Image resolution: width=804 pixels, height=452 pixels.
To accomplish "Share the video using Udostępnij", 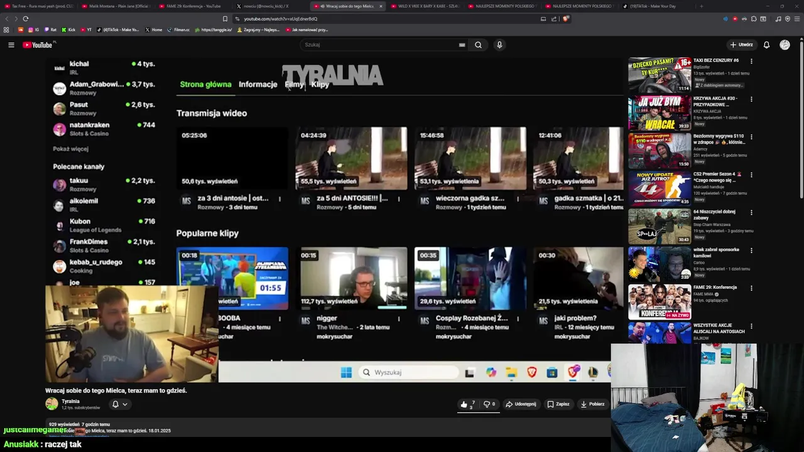I will point(521,404).
